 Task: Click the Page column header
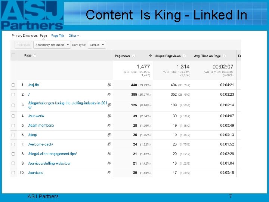point(28,55)
